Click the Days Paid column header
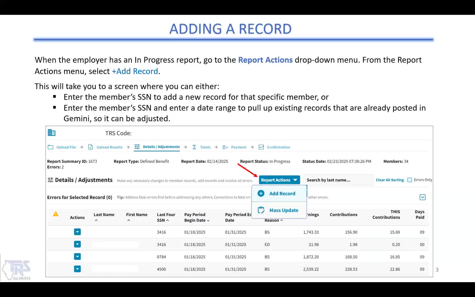 pyautogui.click(x=419, y=215)
